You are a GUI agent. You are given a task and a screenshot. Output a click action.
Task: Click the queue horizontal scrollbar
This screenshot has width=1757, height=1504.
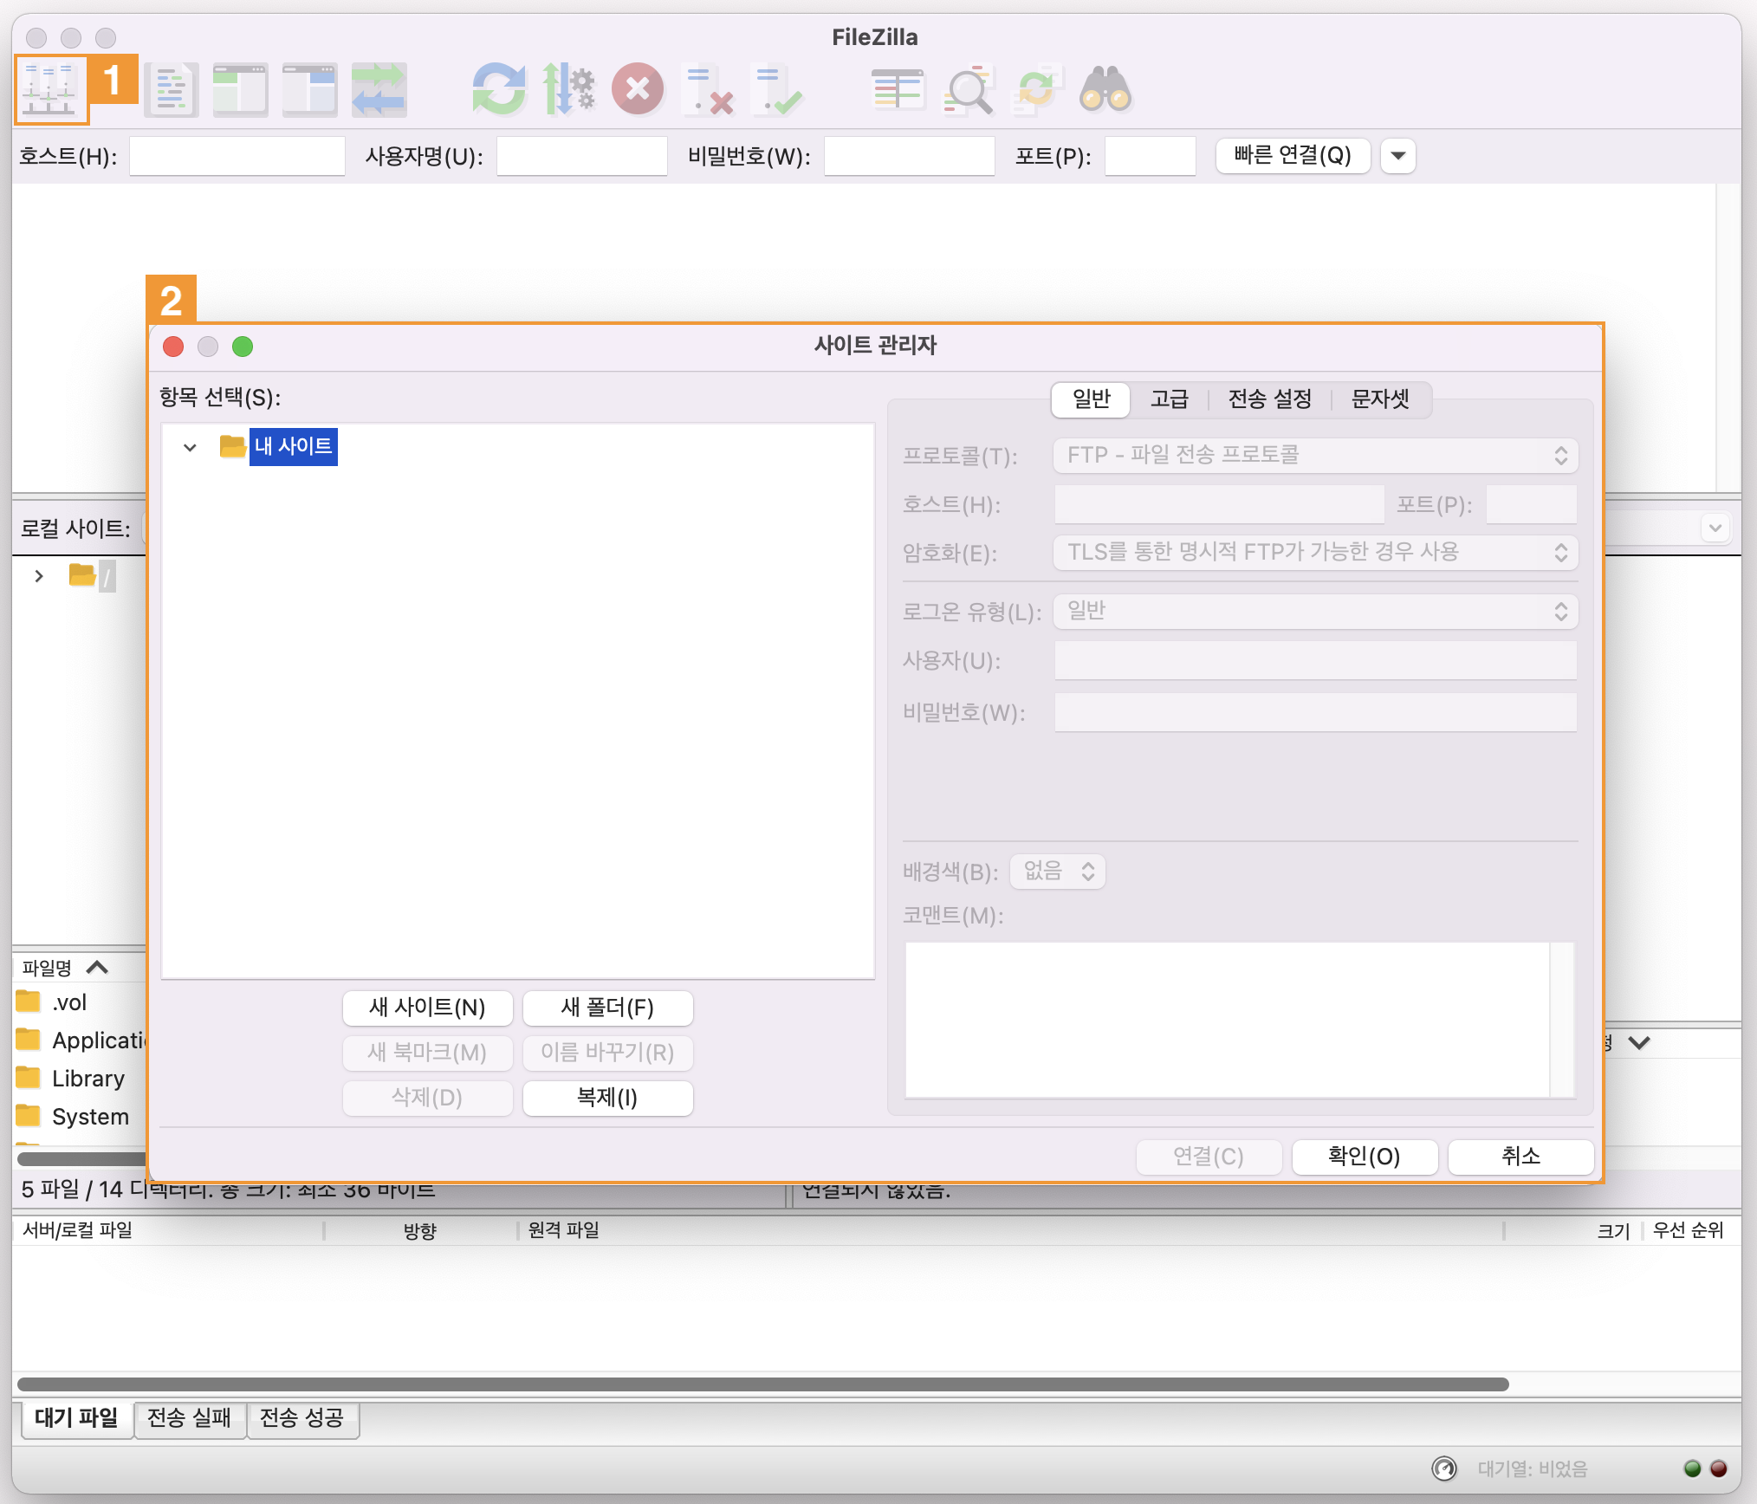point(762,1384)
